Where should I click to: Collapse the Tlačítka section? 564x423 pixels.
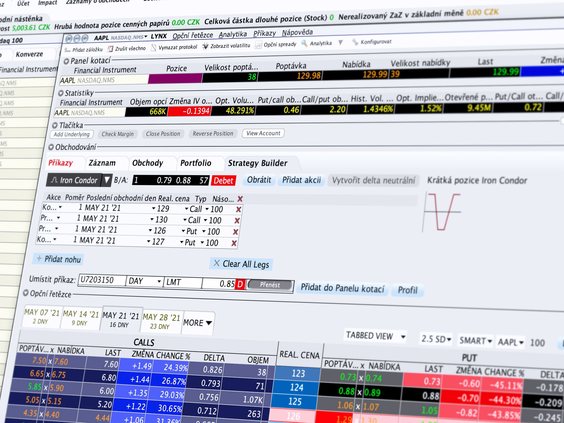55,125
